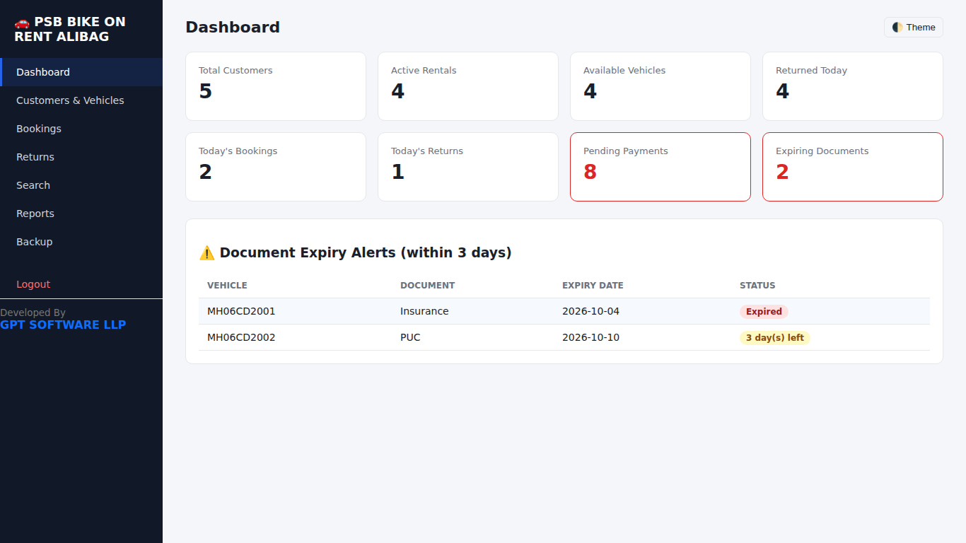Open Backup from the sidebar

81,242
